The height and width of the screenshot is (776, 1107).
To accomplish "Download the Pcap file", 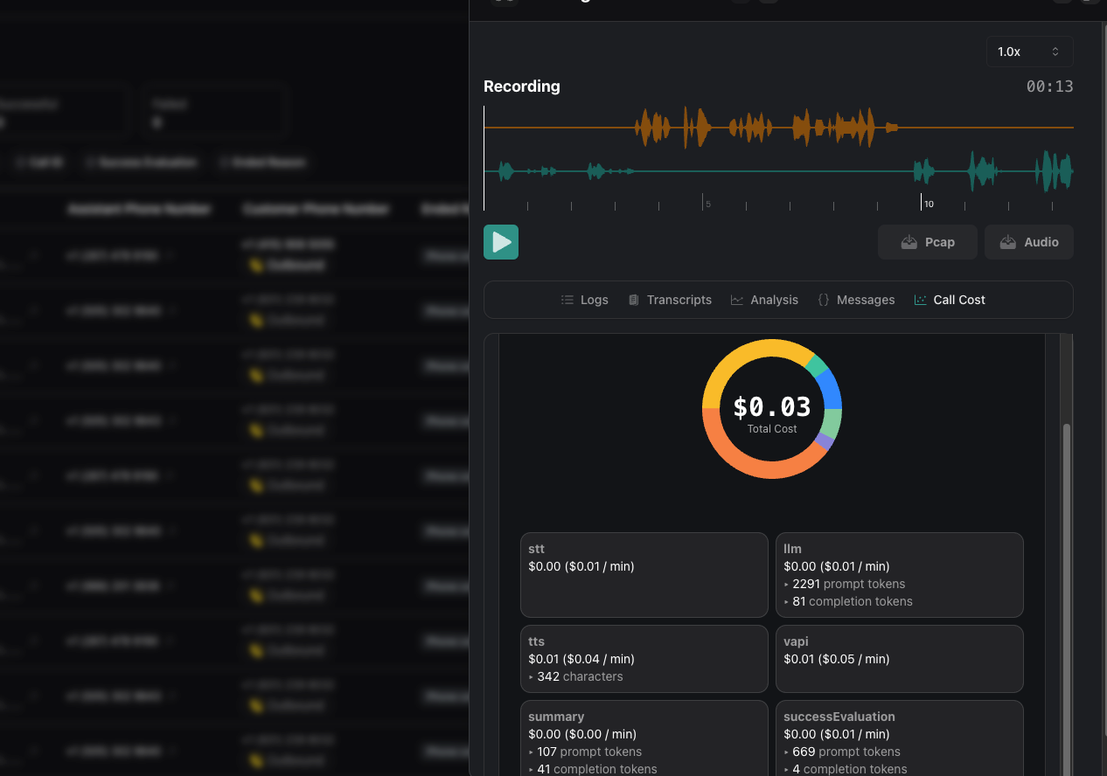I will click(x=928, y=242).
